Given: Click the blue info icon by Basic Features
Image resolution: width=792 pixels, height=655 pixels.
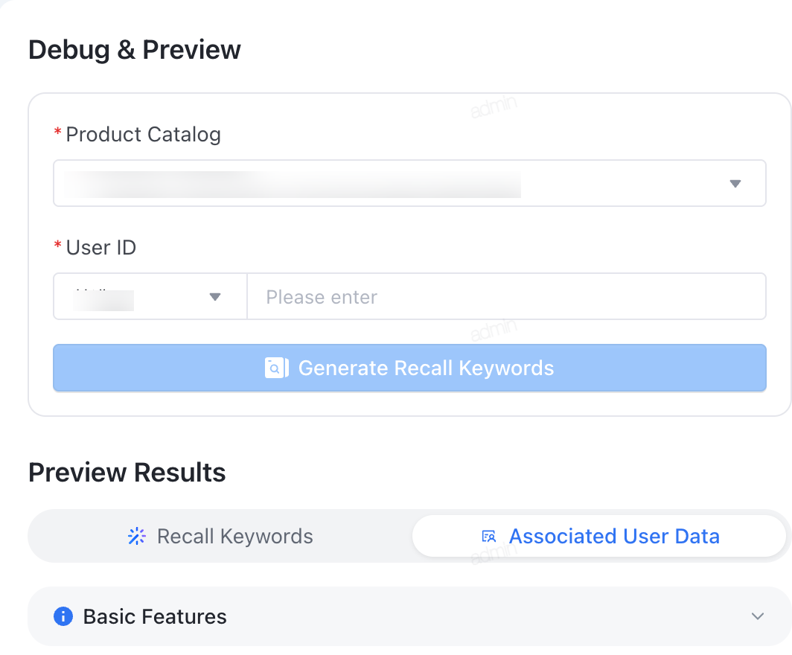Looking at the screenshot, I should click(x=63, y=616).
